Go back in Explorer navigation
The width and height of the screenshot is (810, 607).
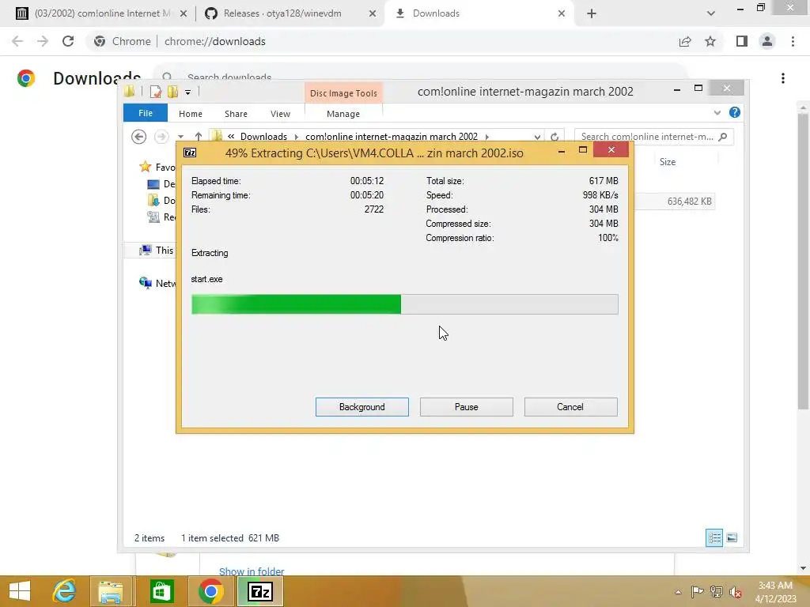click(138, 137)
